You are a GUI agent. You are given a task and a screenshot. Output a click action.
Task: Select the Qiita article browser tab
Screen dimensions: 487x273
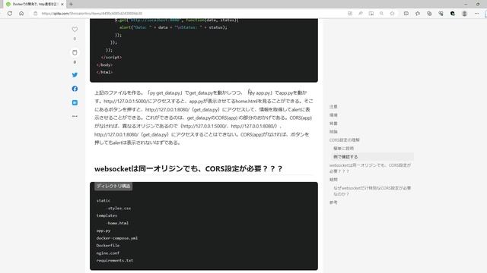[x=35, y=5]
